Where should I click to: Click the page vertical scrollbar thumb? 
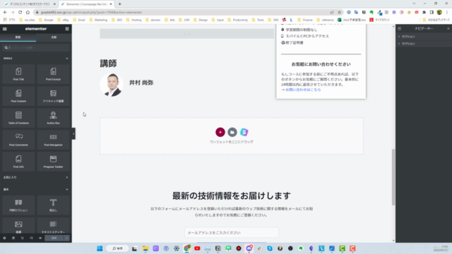tap(393, 177)
